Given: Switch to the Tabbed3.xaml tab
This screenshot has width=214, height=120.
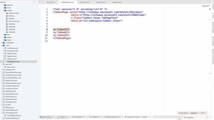Looking at the screenshot, I should coord(117,2).
